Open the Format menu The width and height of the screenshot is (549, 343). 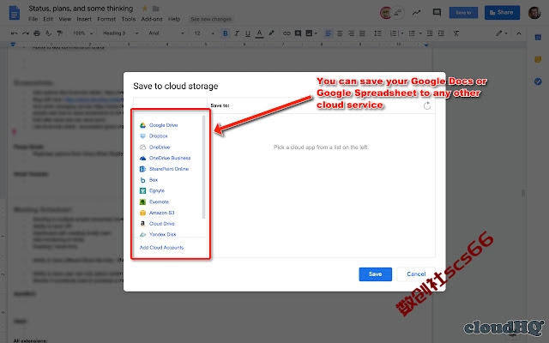pos(106,19)
